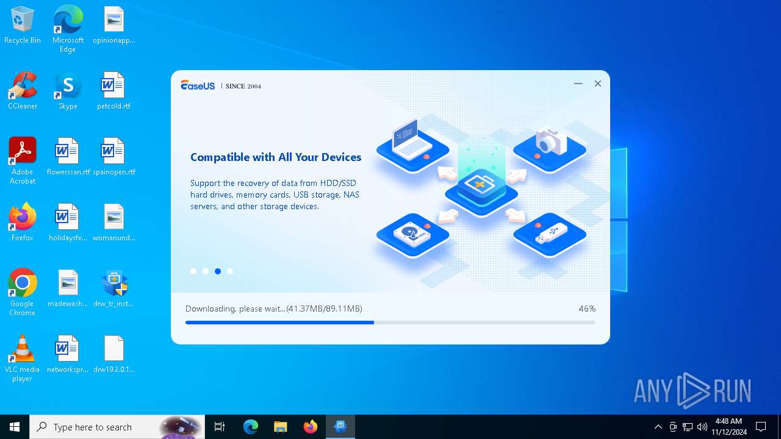The width and height of the screenshot is (781, 439).
Task: Launch the Firefox desktop shortcut
Action: (23, 223)
